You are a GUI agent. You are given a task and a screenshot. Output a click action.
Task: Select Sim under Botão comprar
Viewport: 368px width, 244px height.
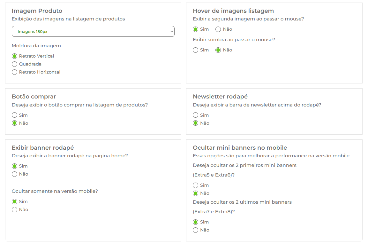tap(14, 115)
